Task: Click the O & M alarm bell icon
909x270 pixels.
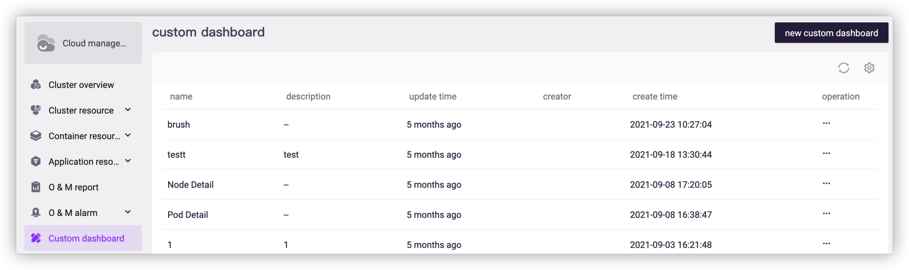Action: pyautogui.click(x=36, y=212)
